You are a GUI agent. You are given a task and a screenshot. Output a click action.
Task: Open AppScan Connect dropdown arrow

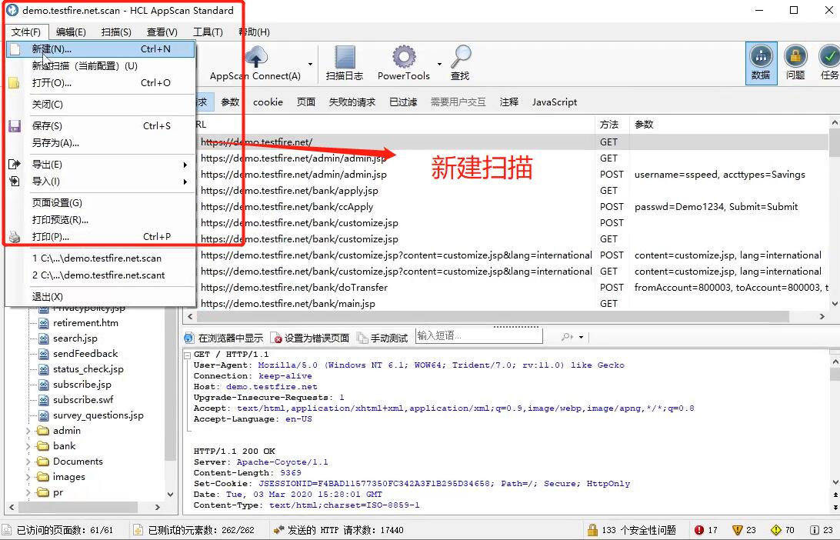[x=310, y=65]
